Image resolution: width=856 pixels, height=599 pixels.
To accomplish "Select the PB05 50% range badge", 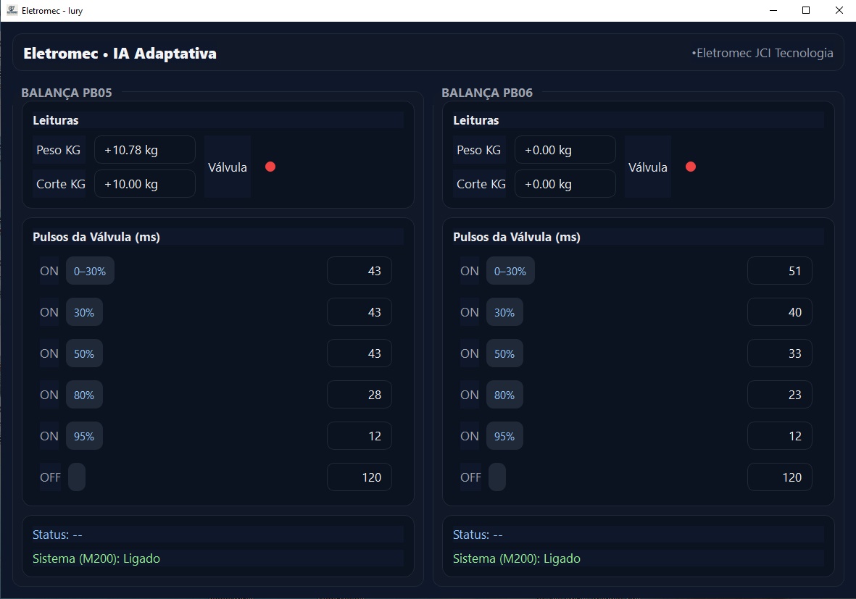I will click(x=84, y=353).
